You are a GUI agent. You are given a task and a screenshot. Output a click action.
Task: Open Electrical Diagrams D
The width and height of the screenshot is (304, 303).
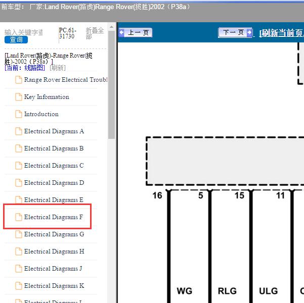[54, 183]
